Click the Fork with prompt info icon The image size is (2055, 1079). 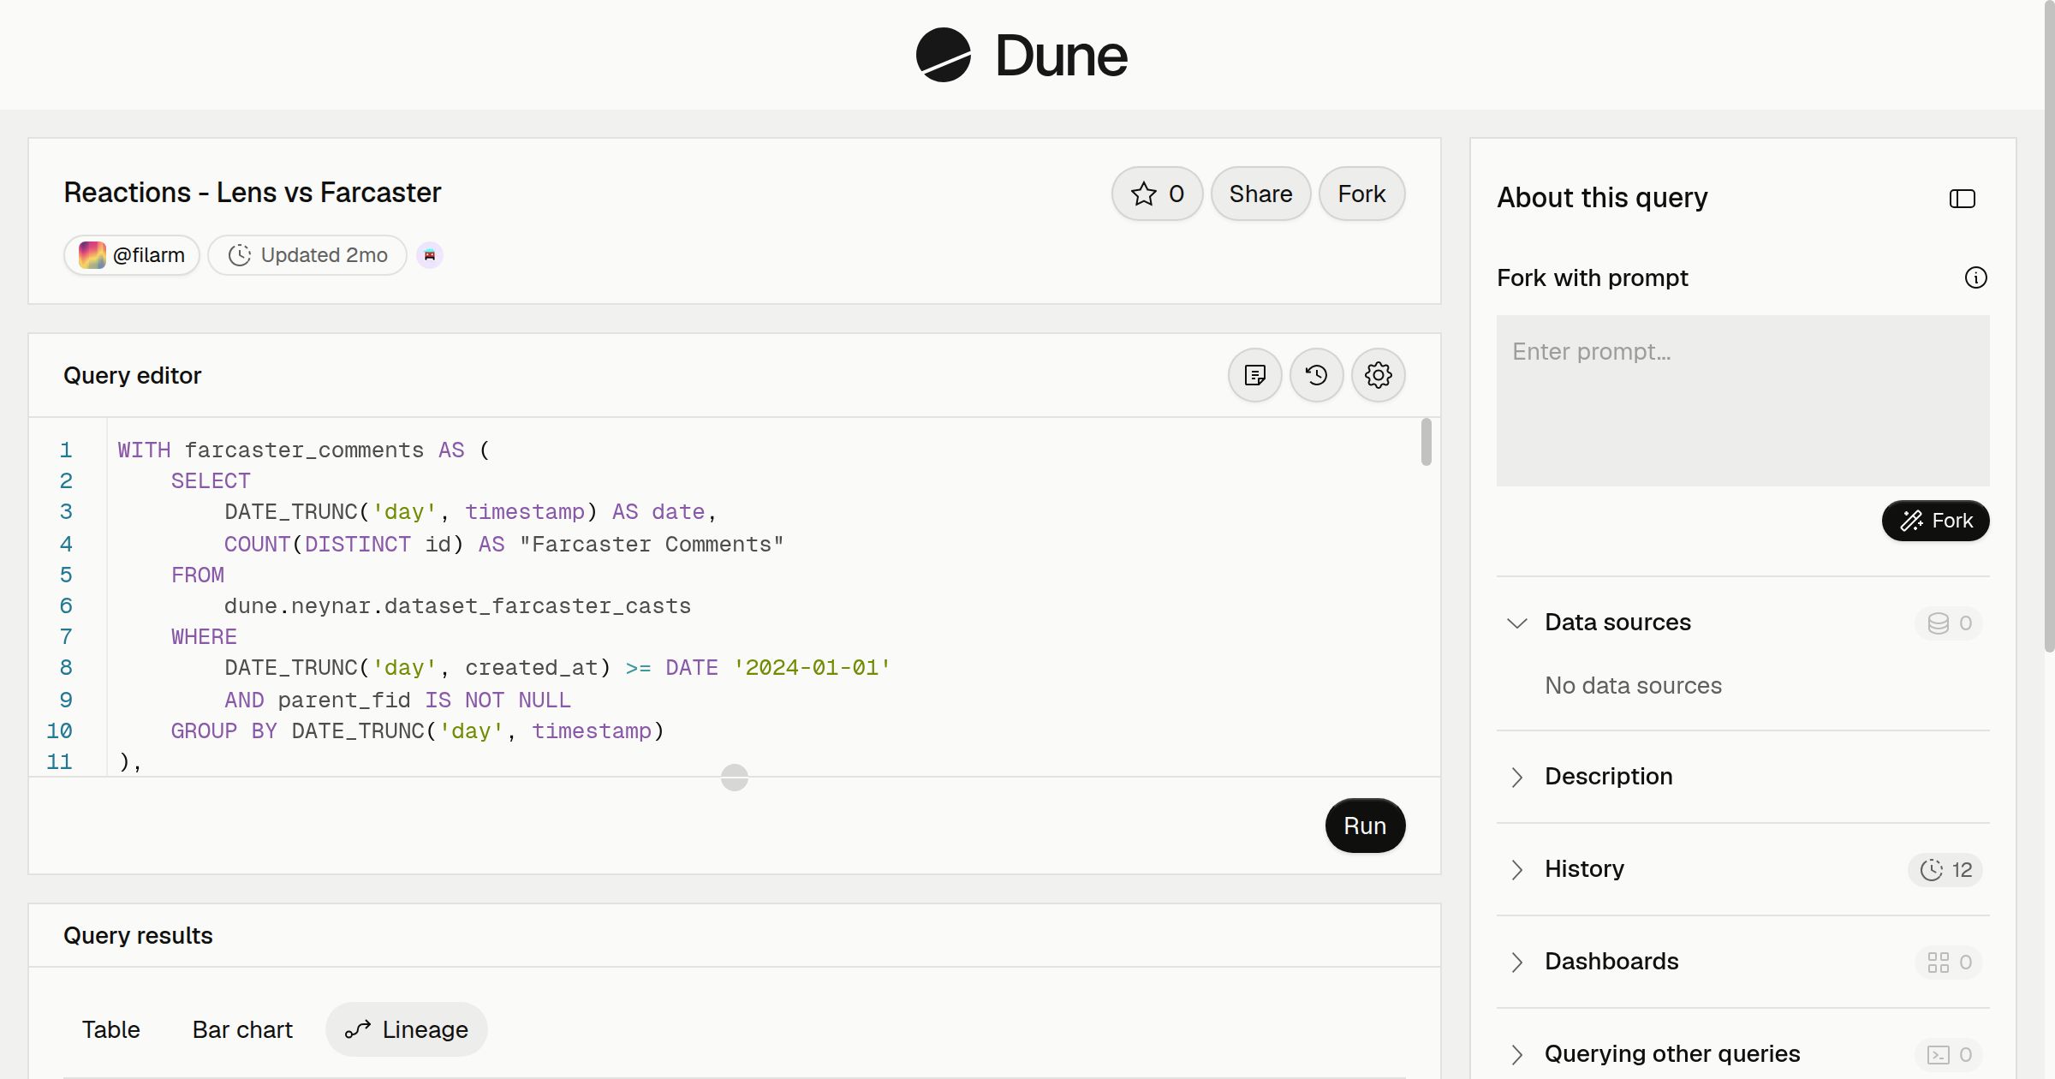click(x=1976, y=277)
